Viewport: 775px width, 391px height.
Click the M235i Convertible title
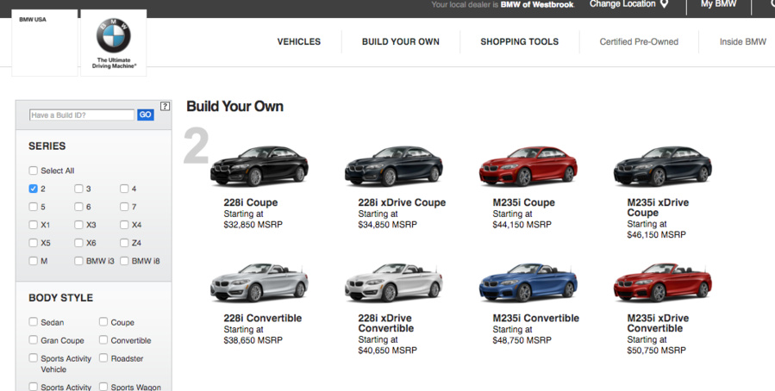[536, 318]
